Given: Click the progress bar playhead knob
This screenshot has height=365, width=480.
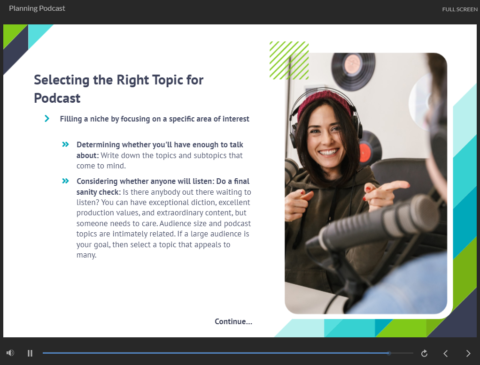Looking at the screenshot, I should pyautogui.click(x=389, y=353).
